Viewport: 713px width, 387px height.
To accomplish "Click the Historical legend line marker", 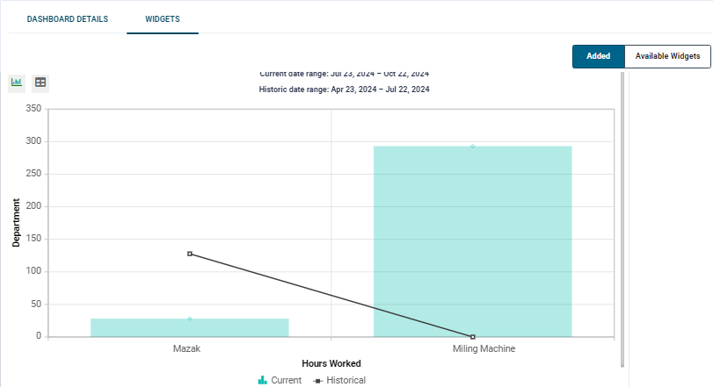I will coord(318,380).
